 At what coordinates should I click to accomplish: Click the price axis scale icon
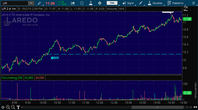click(x=186, y=8)
